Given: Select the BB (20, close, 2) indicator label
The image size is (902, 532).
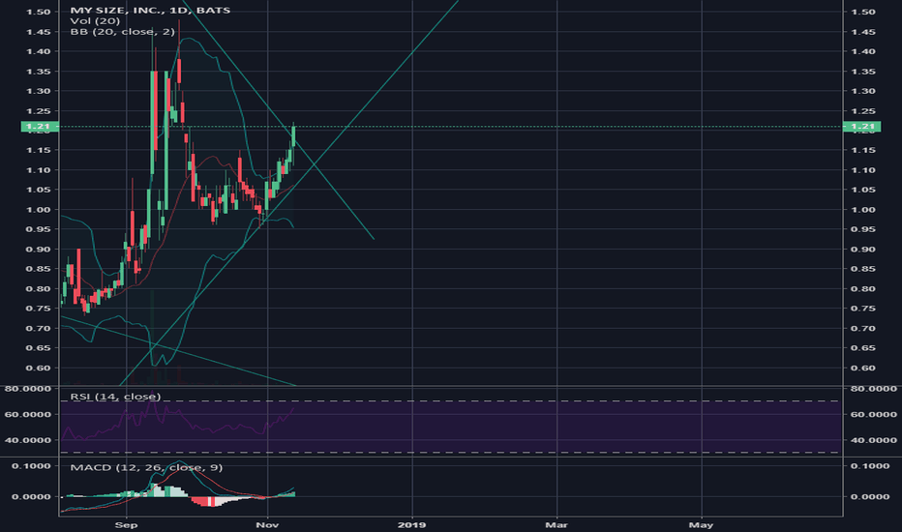Looking at the screenshot, I should pos(123,32).
